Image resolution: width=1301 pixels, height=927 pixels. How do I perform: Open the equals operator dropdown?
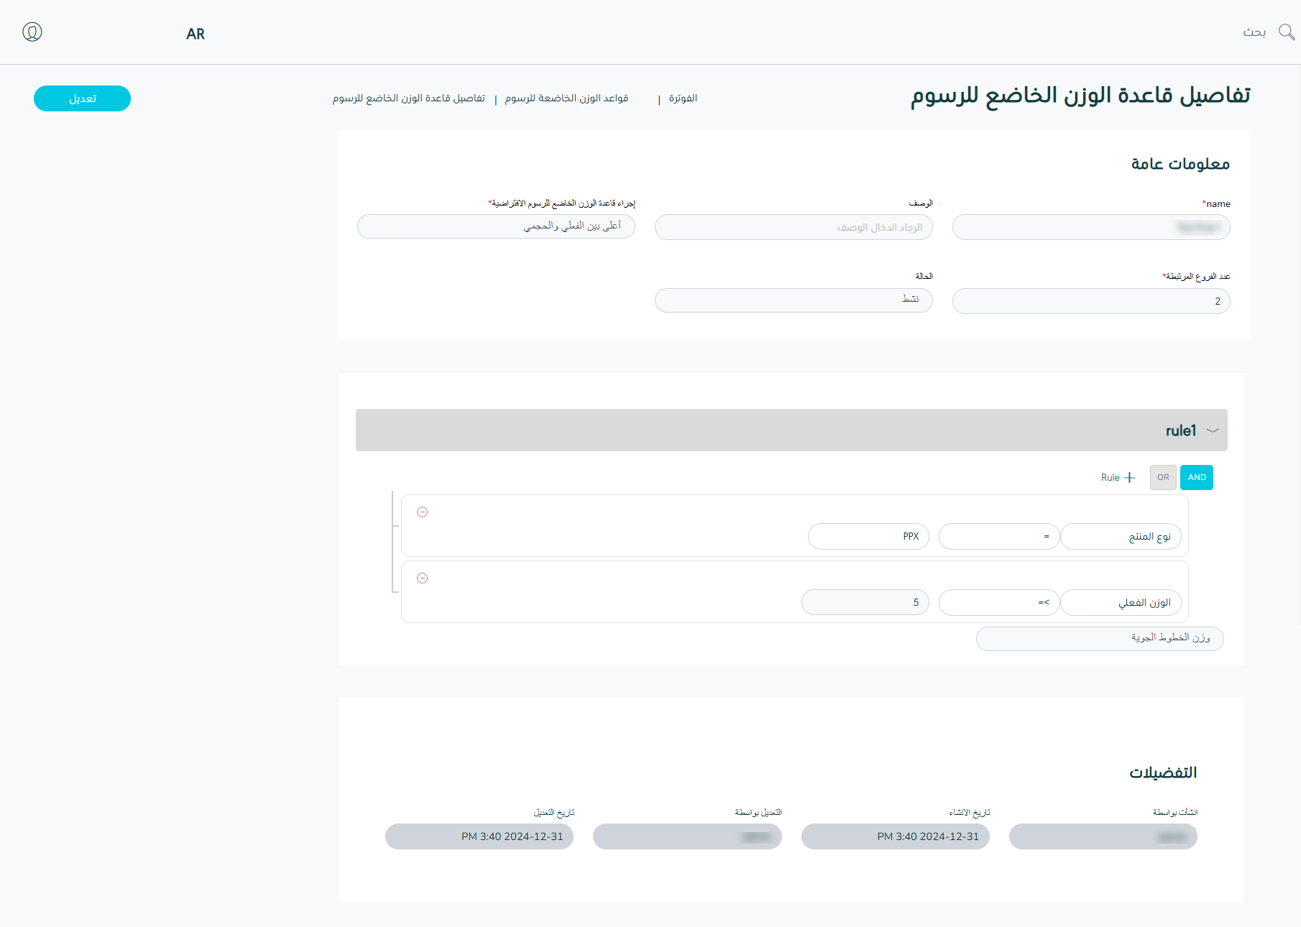(998, 537)
